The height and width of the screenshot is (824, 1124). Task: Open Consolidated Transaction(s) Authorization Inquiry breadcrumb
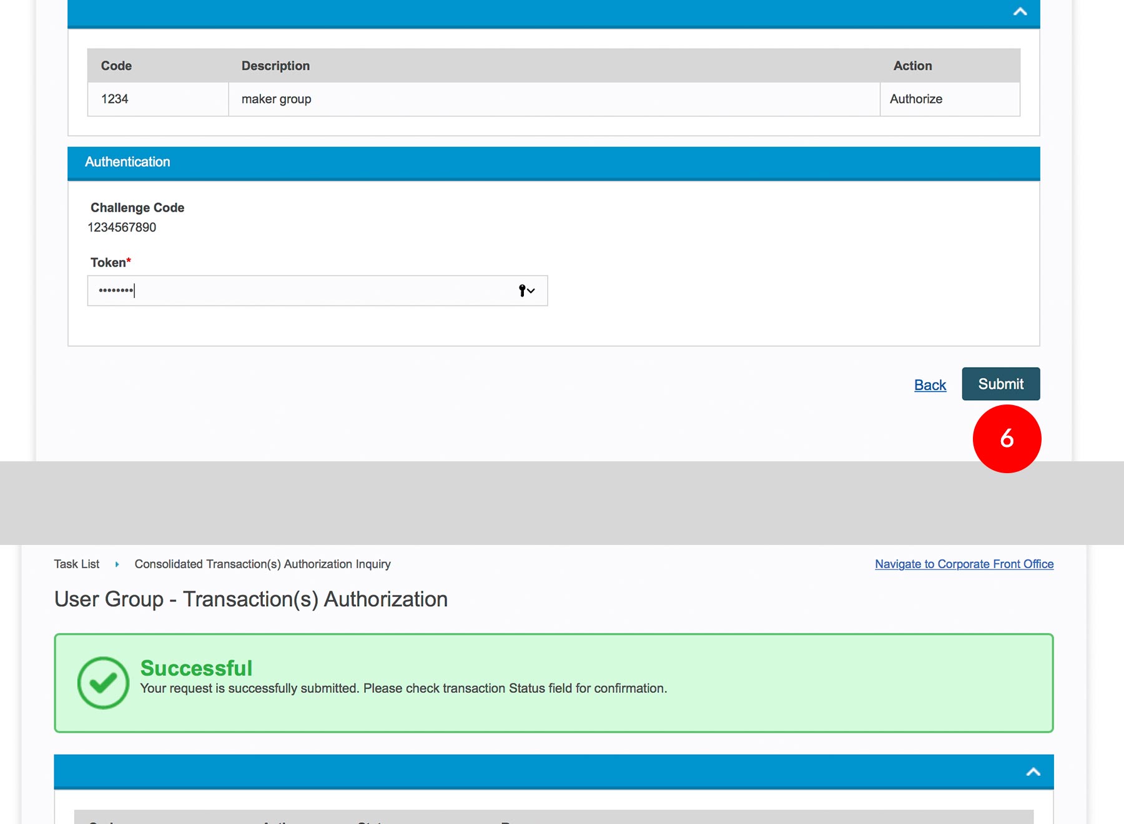click(x=262, y=564)
